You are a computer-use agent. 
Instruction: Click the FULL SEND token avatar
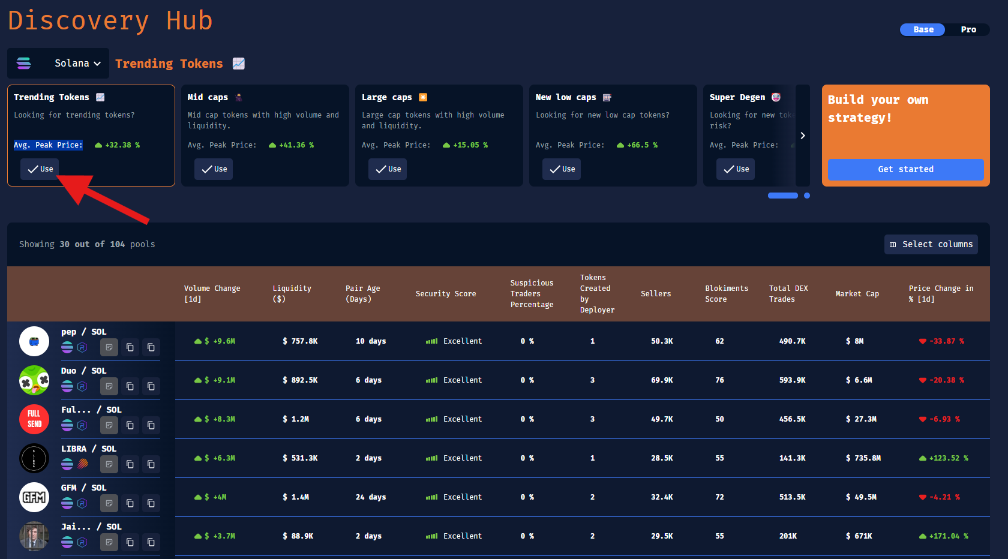[34, 419]
